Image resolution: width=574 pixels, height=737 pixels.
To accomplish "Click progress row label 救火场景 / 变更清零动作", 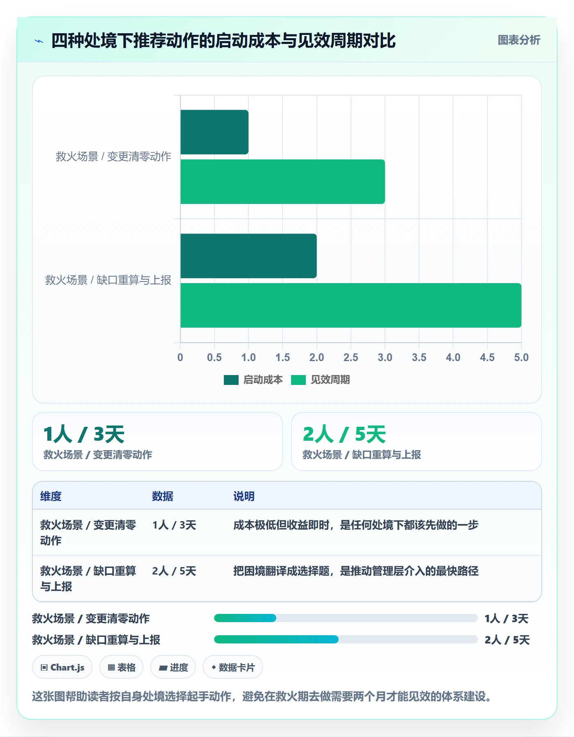I will click(91, 618).
